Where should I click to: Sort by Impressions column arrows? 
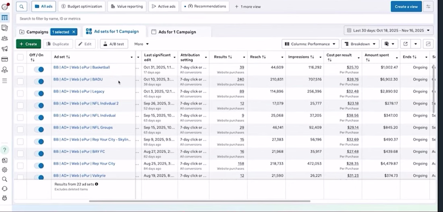tap(312, 57)
